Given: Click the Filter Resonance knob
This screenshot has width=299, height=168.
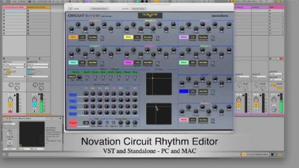Looking at the screenshot, I should coord(100,122).
